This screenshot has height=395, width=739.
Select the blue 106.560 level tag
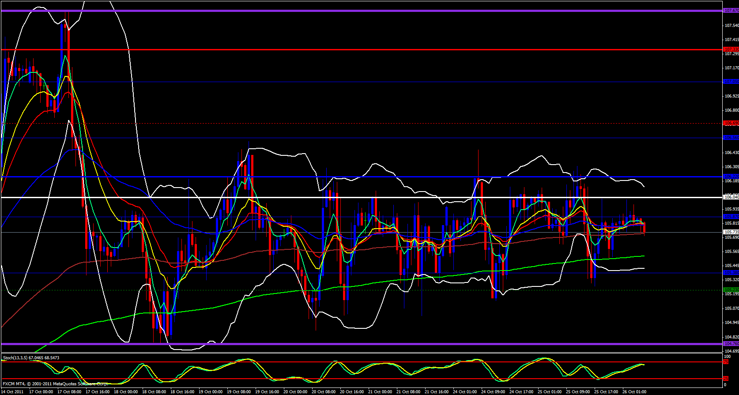731,138
